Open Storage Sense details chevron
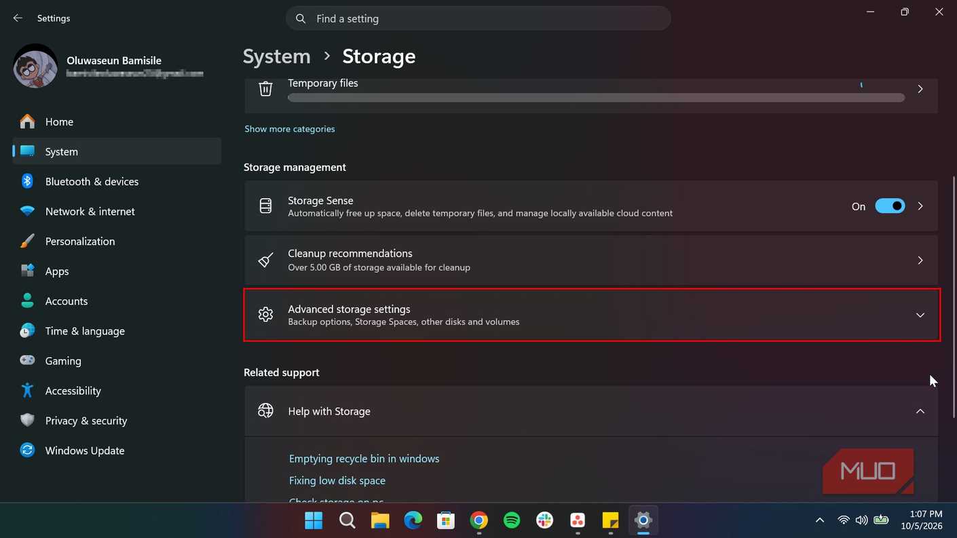957x538 pixels. coord(920,206)
